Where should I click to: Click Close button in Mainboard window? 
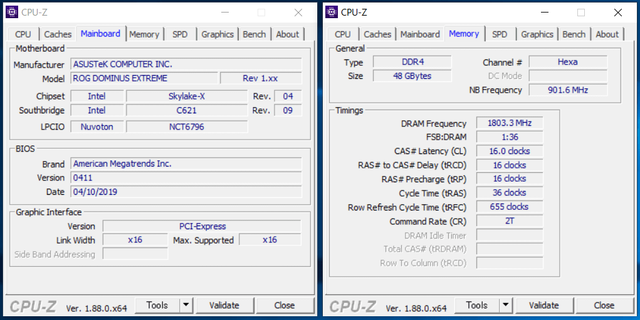pyautogui.click(x=285, y=306)
